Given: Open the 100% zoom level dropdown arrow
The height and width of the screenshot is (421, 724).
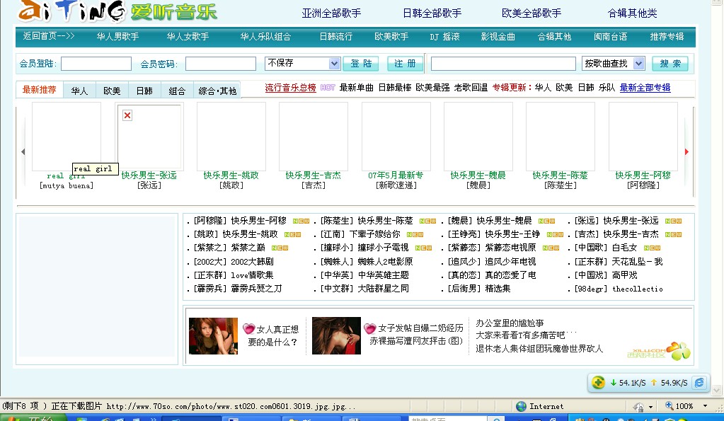Looking at the screenshot, I should pyautogui.click(x=705, y=406).
